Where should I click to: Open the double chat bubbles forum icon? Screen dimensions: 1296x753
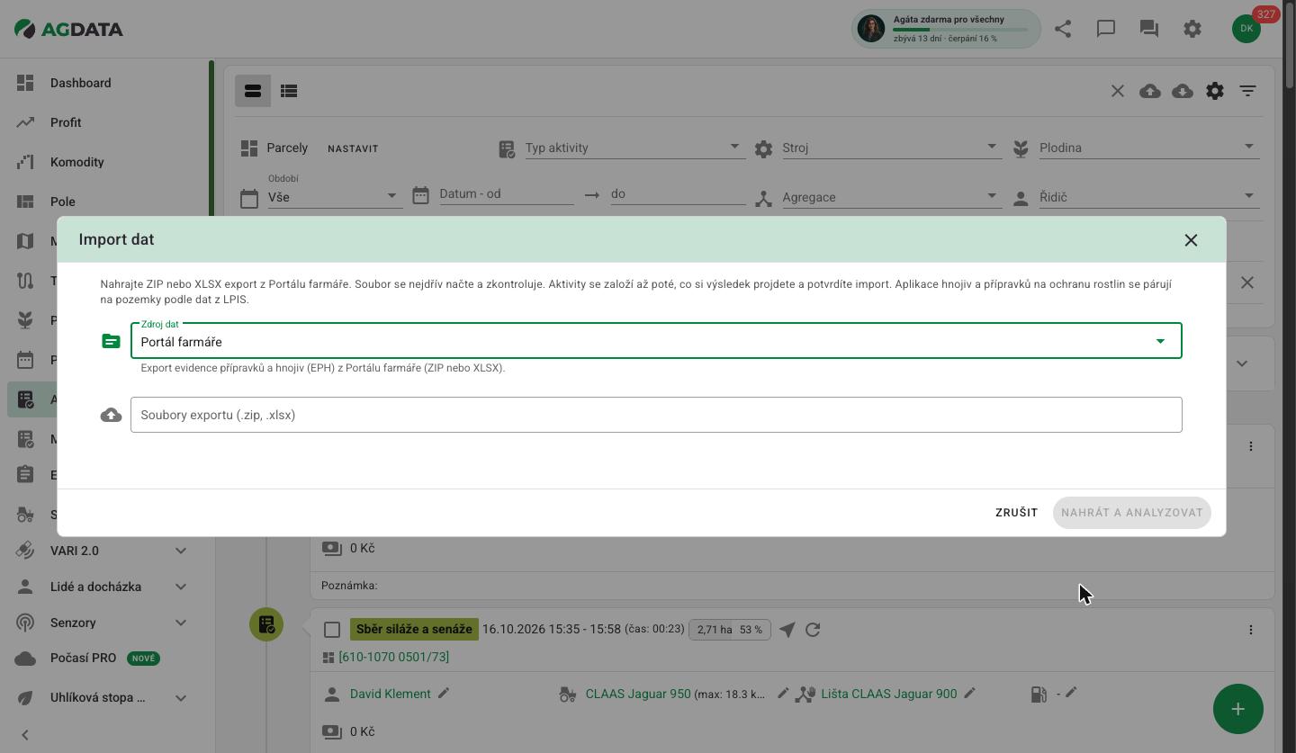tap(1149, 29)
